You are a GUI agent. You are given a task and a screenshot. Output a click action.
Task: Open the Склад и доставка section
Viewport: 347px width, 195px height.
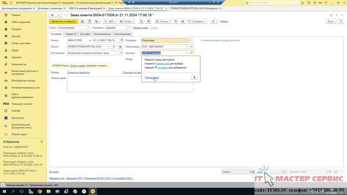coord(21,43)
